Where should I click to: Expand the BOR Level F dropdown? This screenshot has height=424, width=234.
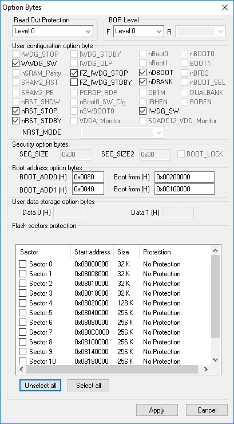tap(138, 31)
